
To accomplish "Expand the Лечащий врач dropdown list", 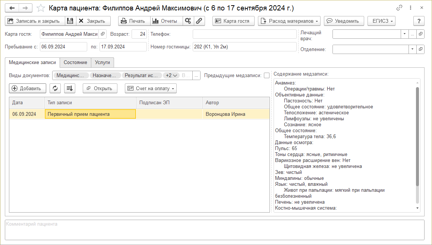I will click(404, 34).
